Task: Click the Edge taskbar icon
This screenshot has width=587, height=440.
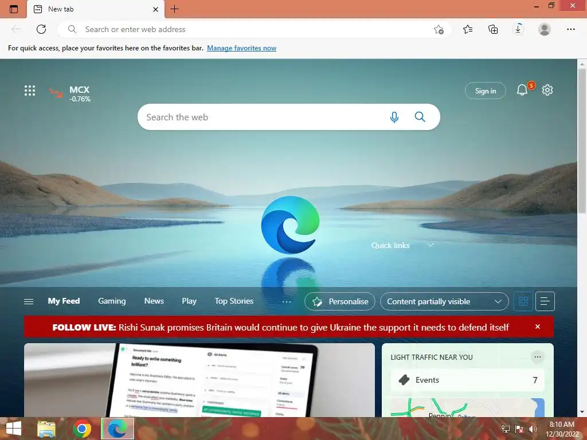Action: coord(118,429)
